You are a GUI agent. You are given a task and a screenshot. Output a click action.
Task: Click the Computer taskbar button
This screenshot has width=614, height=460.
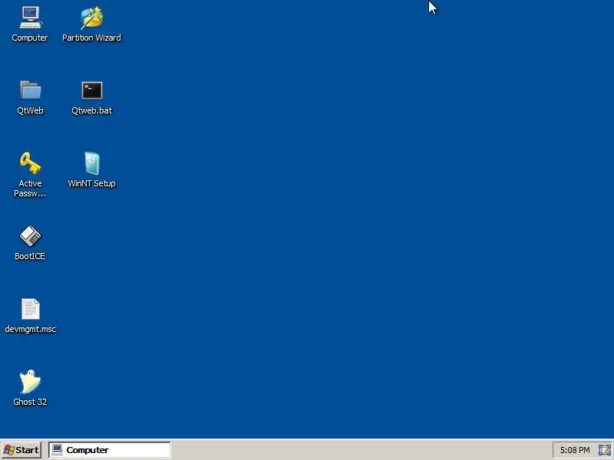pos(110,450)
